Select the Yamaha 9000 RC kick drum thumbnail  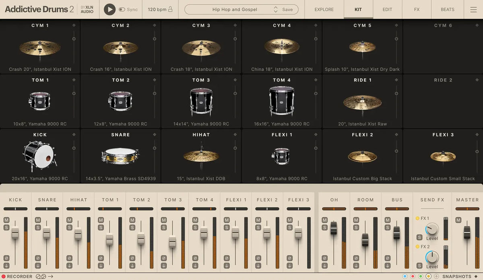[x=40, y=155]
